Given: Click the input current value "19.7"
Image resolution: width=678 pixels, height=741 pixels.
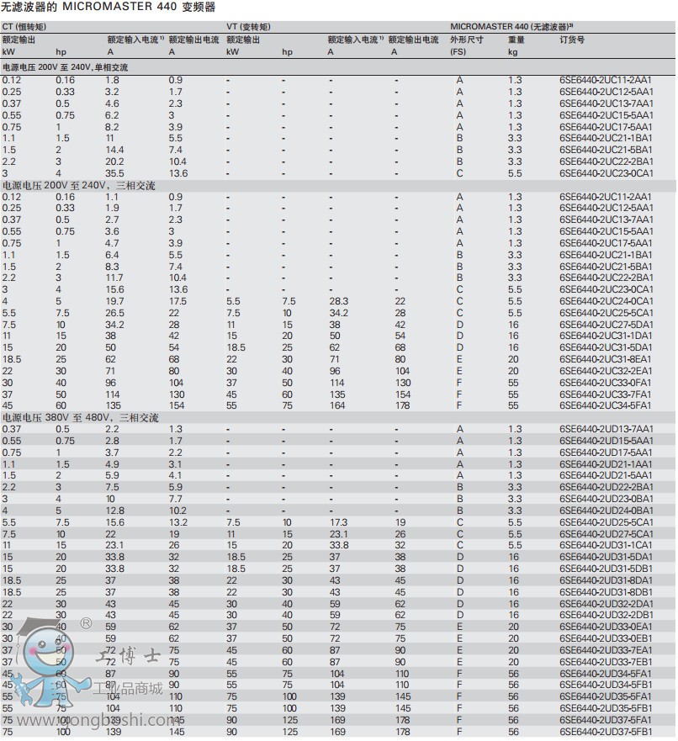Looking at the screenshot, I should point(114,301).
